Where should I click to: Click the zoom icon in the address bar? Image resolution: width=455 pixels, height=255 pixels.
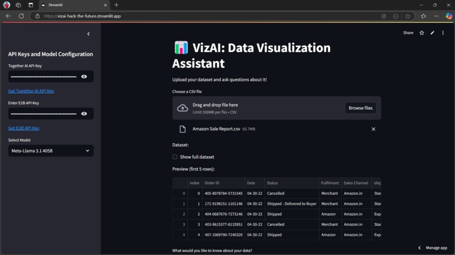396,16
